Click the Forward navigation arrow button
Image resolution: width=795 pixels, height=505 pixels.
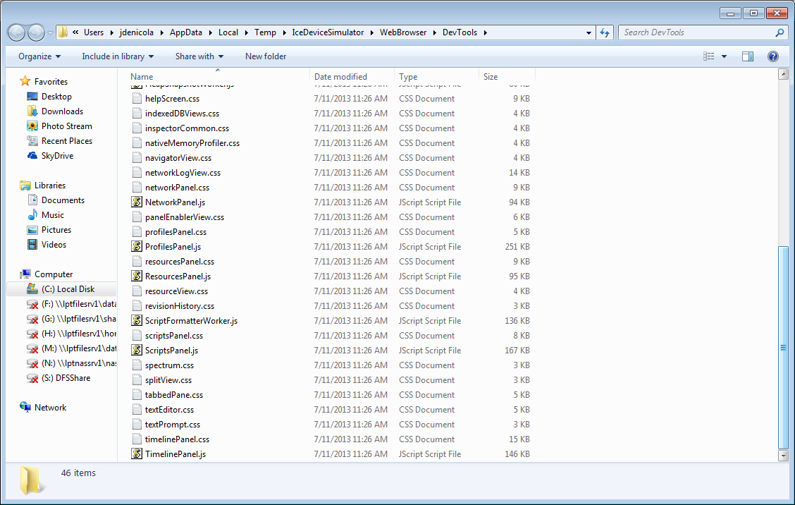[36, 32]
